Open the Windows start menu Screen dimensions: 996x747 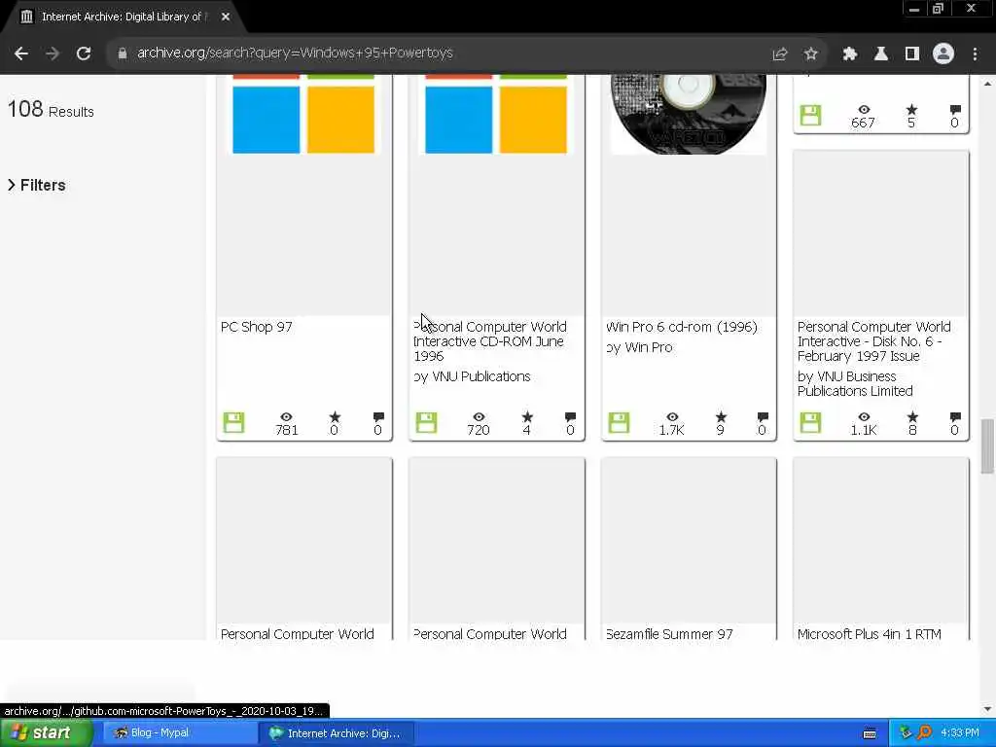pos(46,733)
